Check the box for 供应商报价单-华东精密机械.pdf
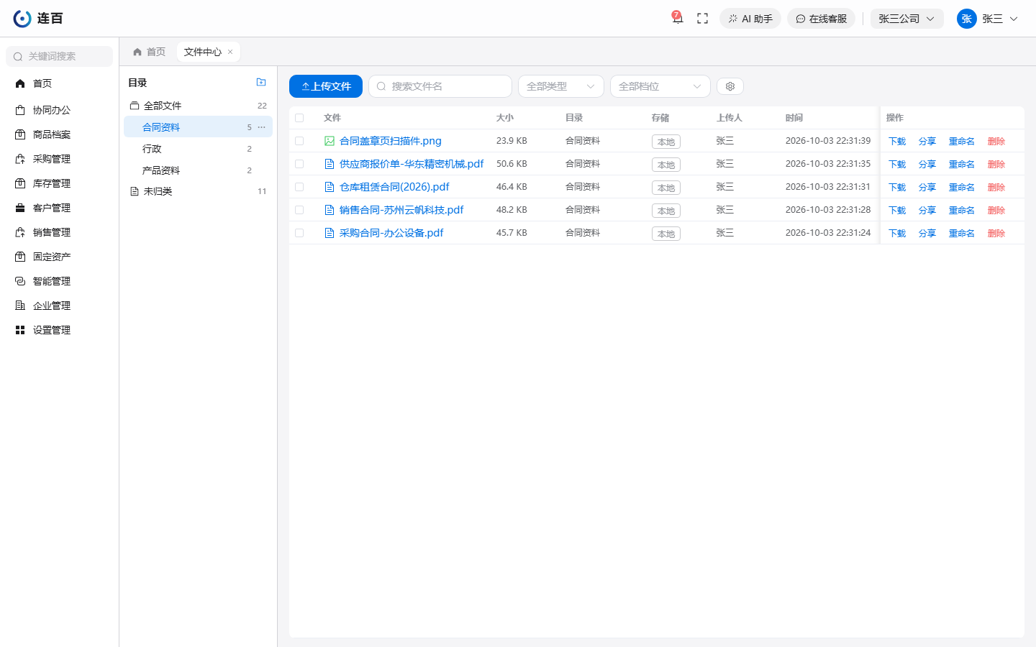The width and height of the screenshot is (1036, 647). click(299, 164)
